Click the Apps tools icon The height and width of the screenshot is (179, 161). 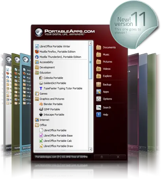[x=98, y=91]
